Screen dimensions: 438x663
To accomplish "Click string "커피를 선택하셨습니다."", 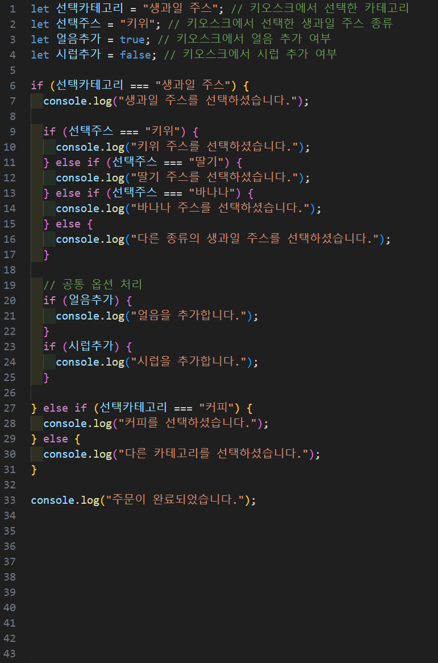I will (x=187, y=423).
